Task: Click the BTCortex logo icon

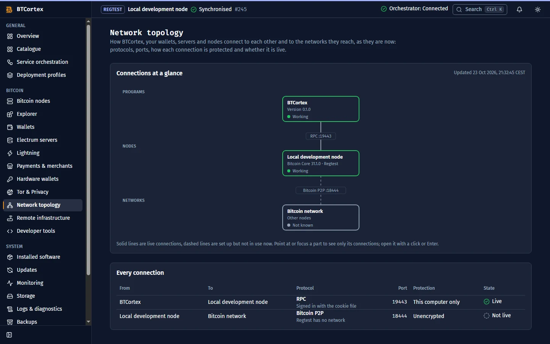Action: pyautogui.click(x=10, y=10)
